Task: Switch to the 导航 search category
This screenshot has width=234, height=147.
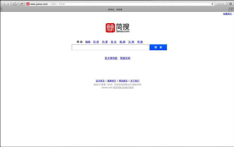Action: click(x=140, y=42)
